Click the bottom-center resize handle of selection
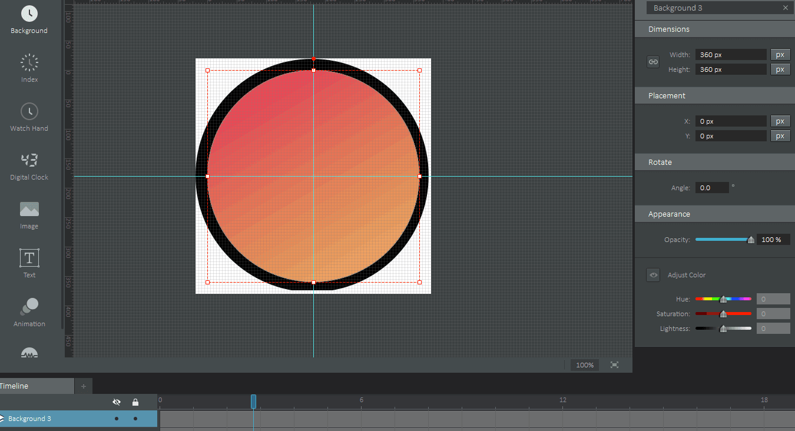795x431 pixels. point(313,282)
